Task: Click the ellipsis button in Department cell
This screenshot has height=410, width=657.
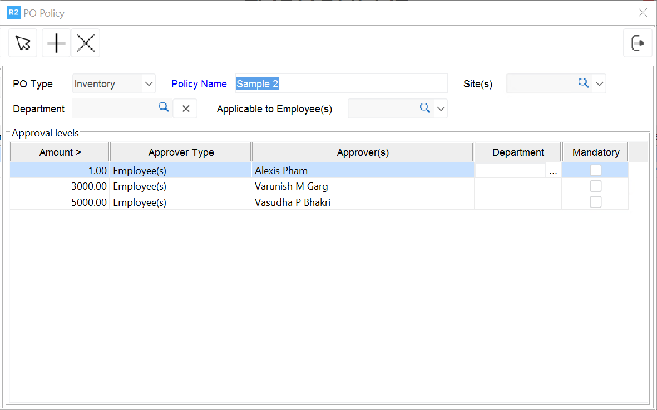Action: [552, 172]
